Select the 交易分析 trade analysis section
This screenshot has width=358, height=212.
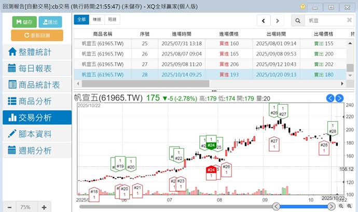(x=37, y=118)
